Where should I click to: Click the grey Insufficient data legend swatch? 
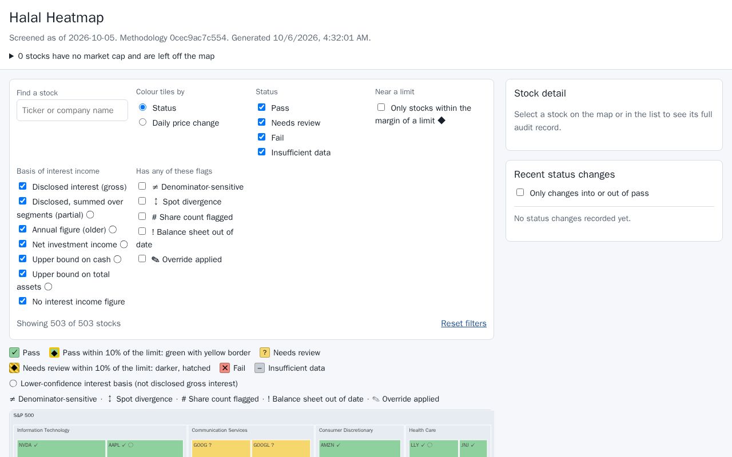point(260,368)
